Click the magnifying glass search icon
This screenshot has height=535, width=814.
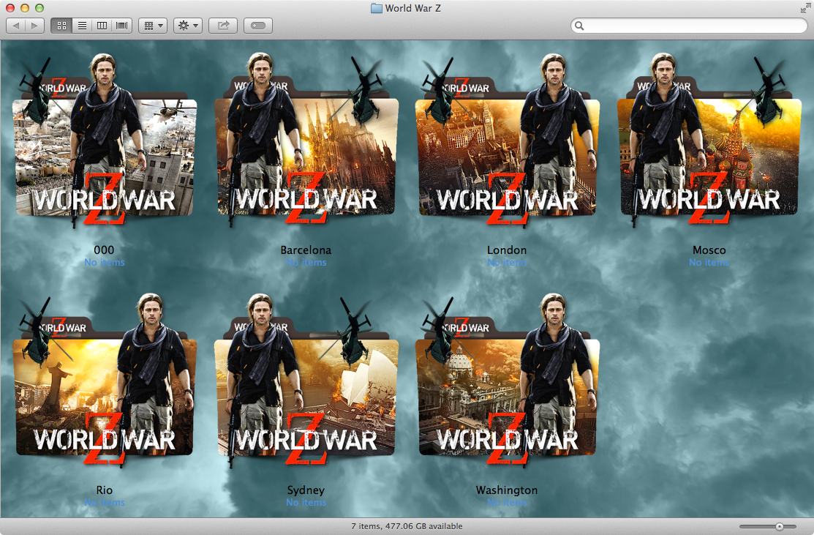point(579,26)
